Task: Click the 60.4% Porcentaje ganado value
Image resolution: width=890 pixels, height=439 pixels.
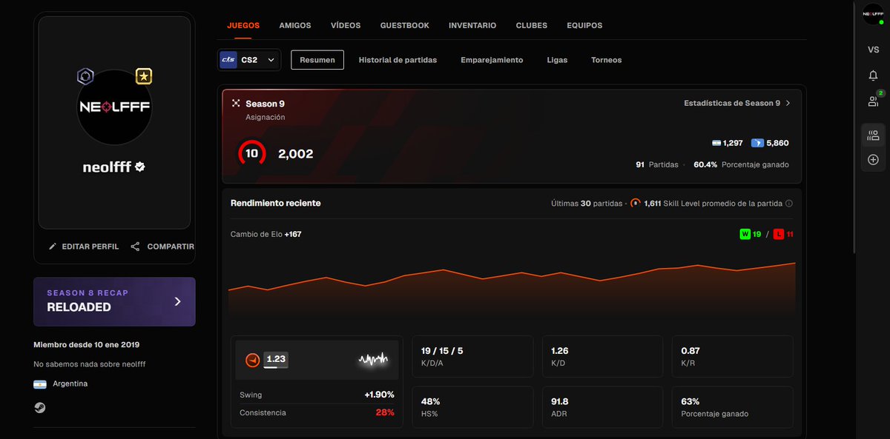Action: click(x=741, y=164)
